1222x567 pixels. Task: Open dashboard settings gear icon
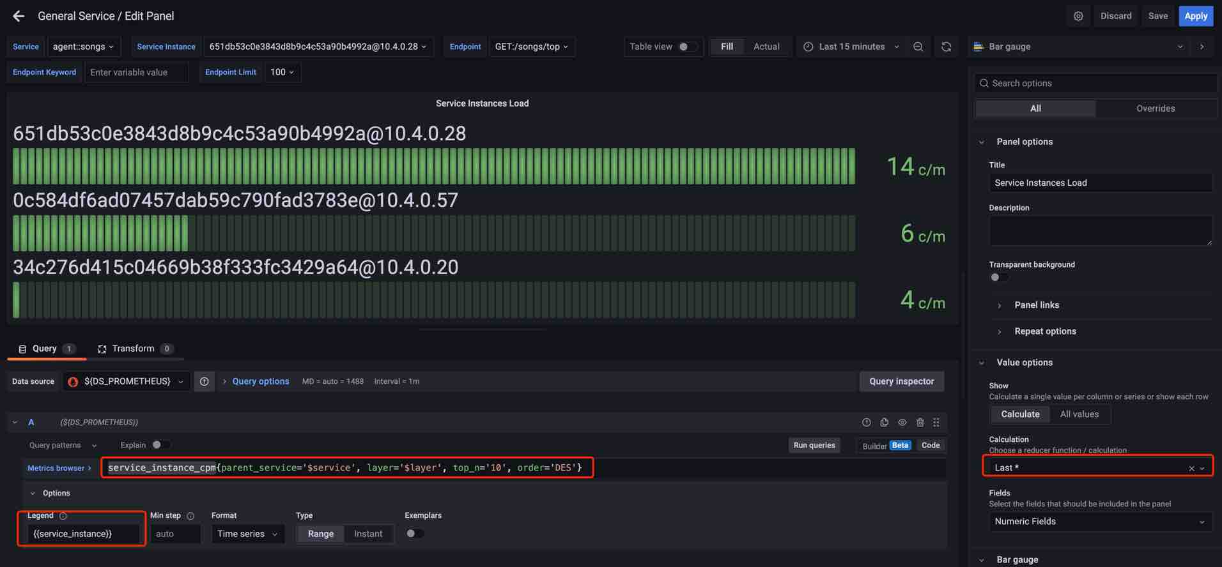pyautogui.click(x=1078, y=16)
